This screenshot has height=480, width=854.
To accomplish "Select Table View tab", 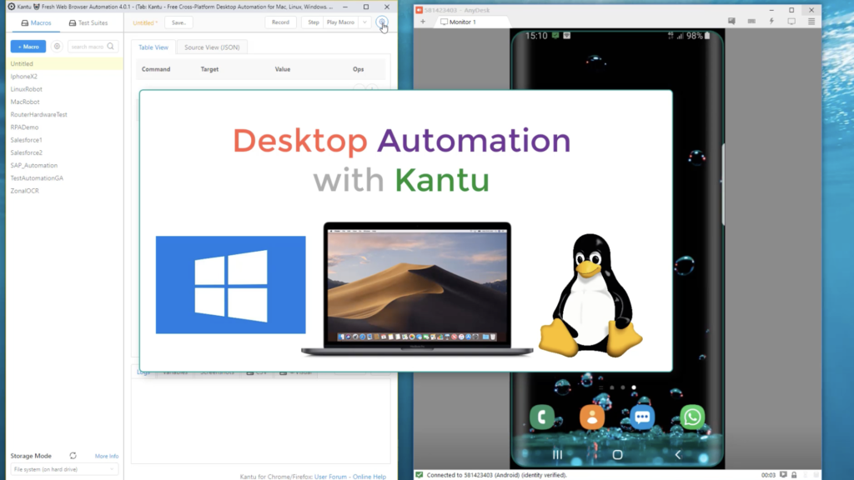I will [153, 47].
